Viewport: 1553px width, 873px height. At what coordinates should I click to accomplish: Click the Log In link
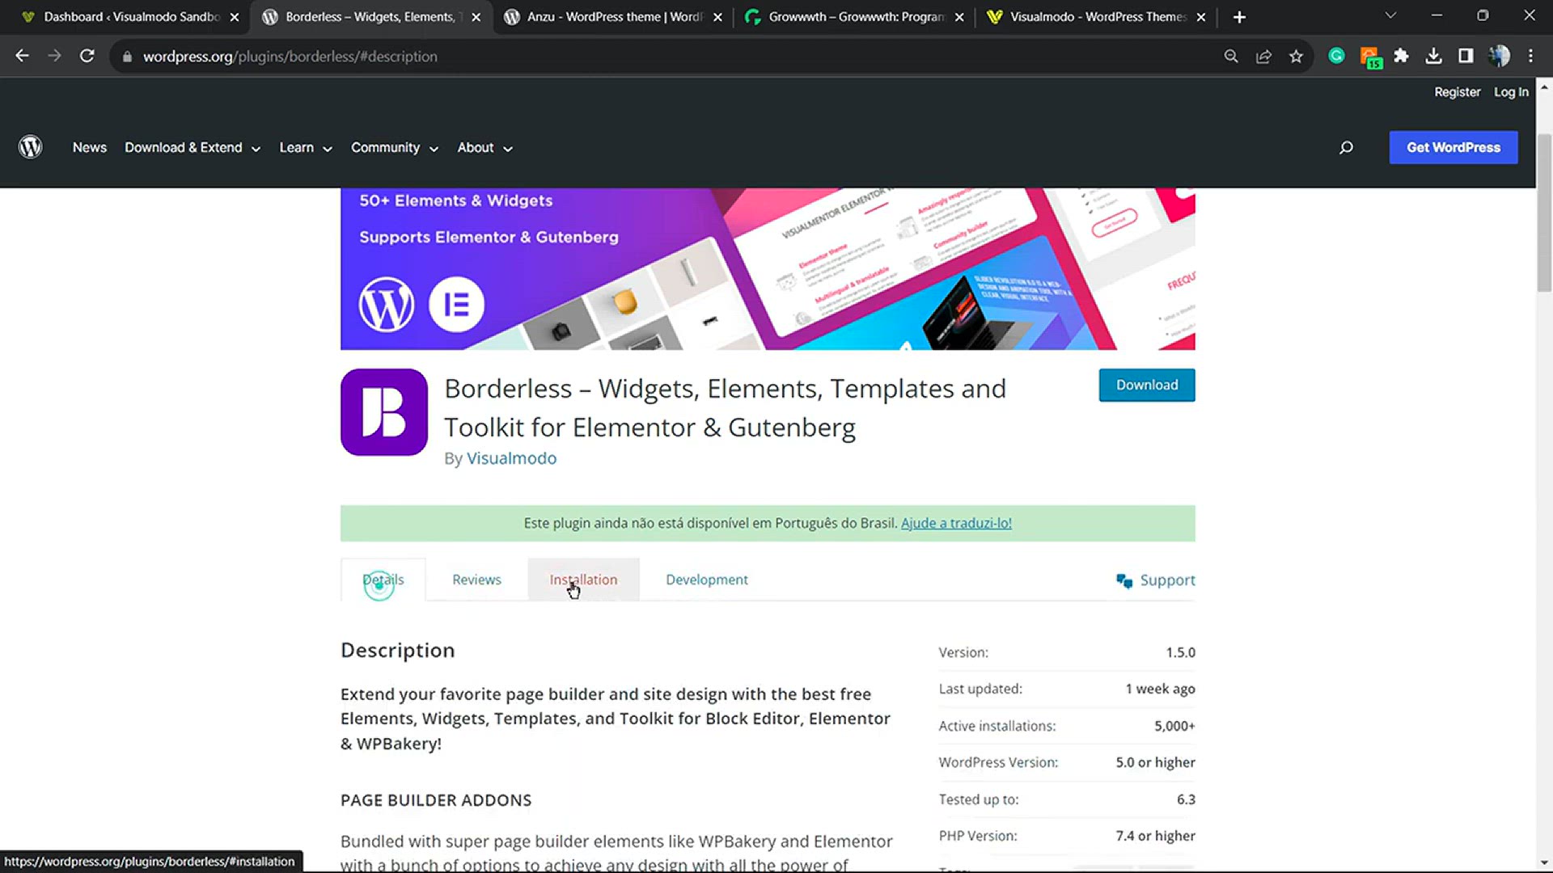(x=1511, y=92)
